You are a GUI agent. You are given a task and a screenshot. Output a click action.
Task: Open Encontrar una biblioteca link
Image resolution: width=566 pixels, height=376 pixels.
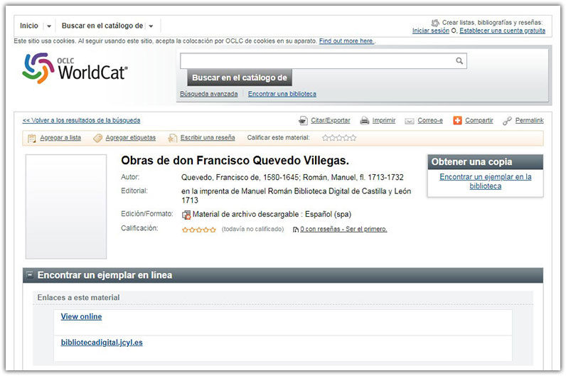coord(282,94)
